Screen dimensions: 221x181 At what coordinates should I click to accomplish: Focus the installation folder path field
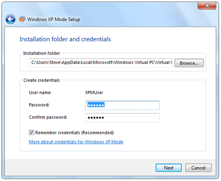[x=101, y=62]
